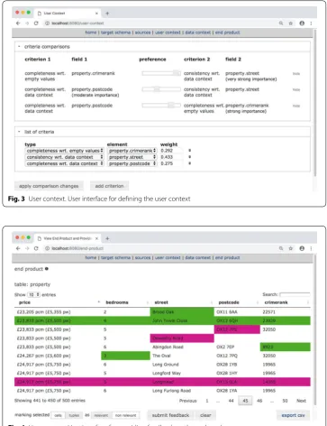Open element dropdown 'property.postcode'
The width and height of the screenshot is (327, 426).
pos(132,163)
